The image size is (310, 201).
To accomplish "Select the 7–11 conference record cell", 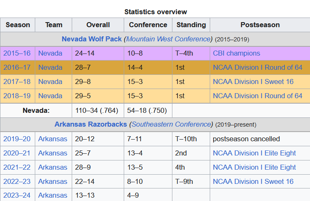I will click(x=148, y=139).
